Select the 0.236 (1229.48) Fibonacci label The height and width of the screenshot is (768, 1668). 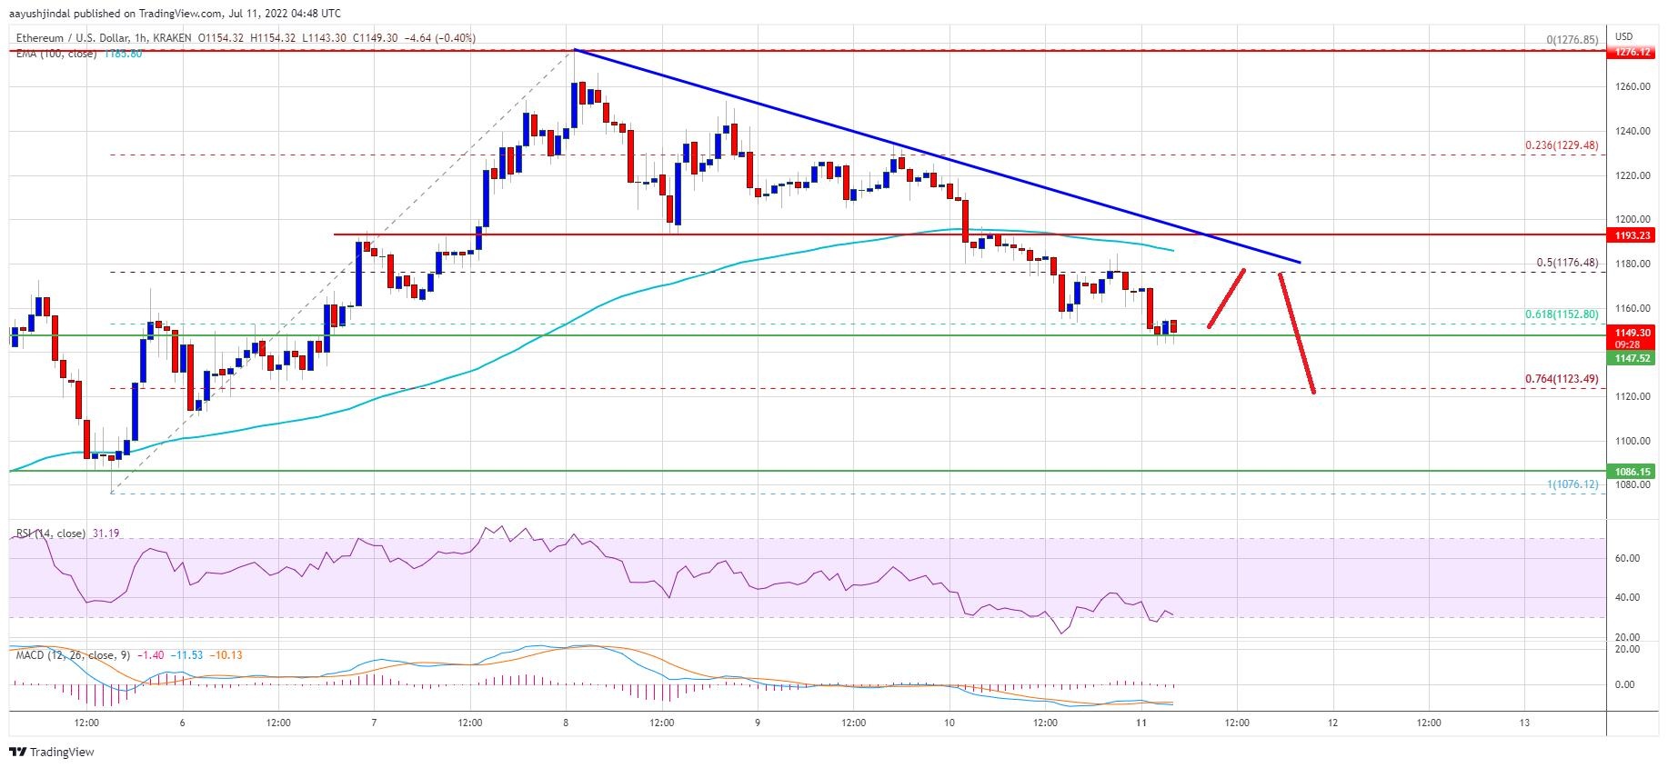click(1561, 145)
